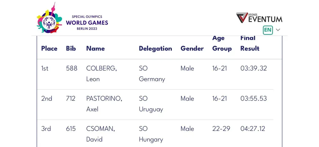Click the Delegation column header
The width and height of the screenshot is (319, 147).
[155, 48]
